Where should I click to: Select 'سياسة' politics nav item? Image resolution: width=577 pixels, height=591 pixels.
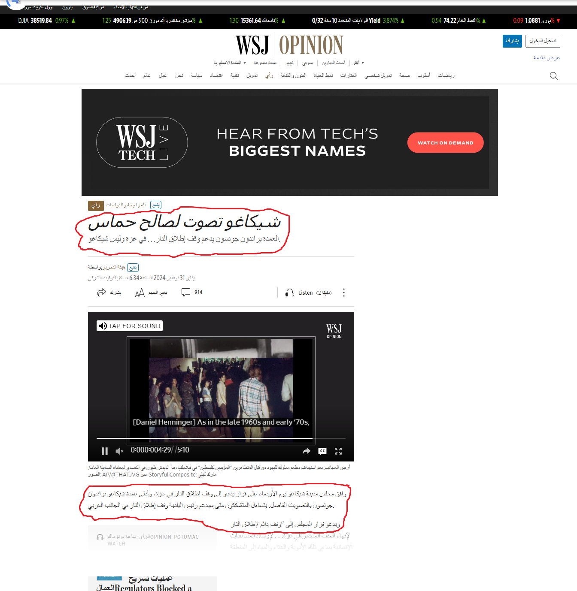tap(196, 75)
